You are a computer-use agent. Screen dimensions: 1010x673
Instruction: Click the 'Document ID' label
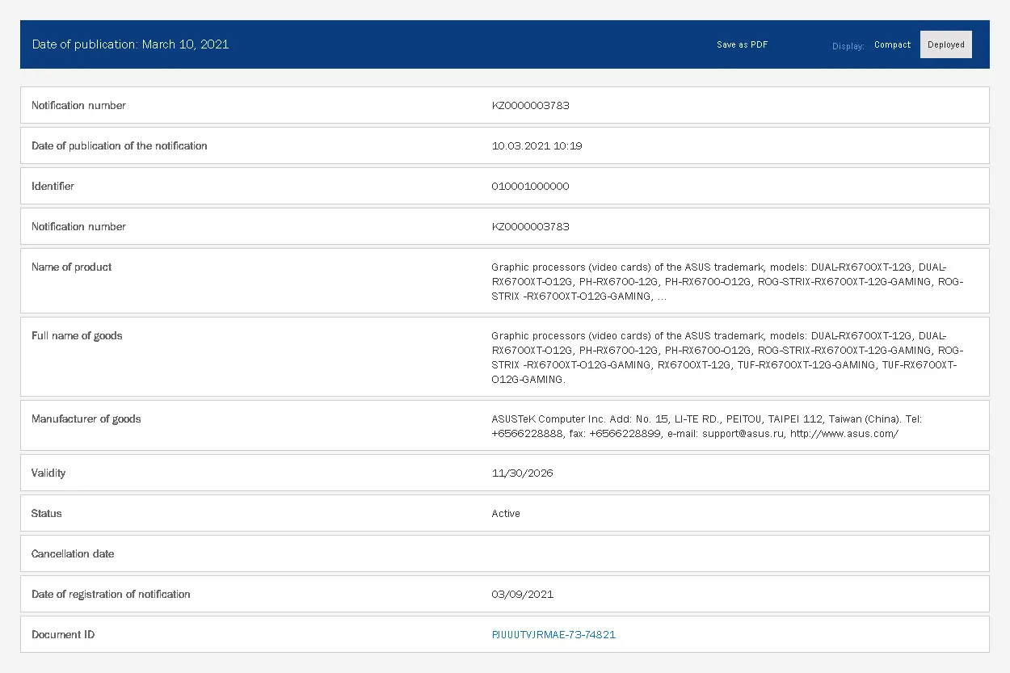(63, 634)
